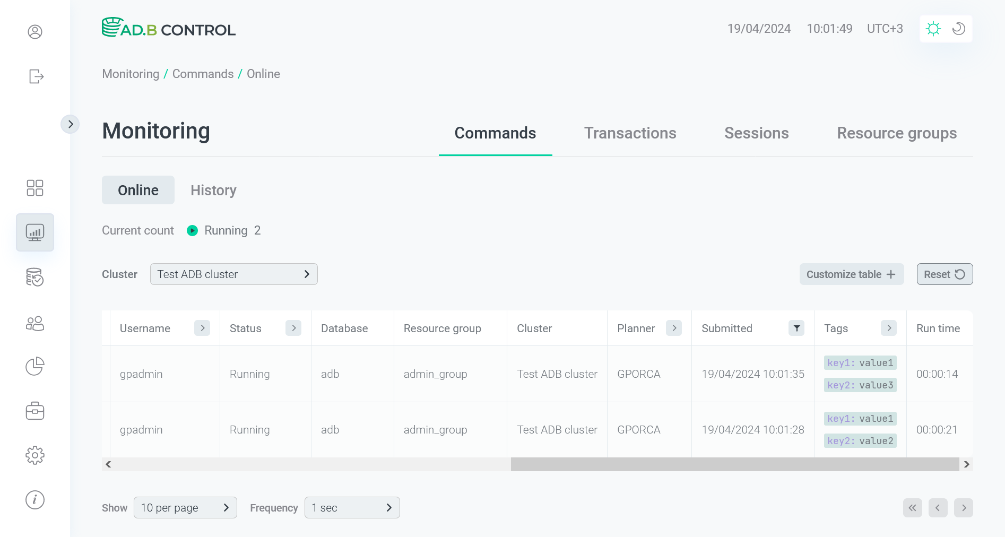Open the users group icon in sidebar
The width and height of the screenshot is (1005, 537).
point(35,323)
